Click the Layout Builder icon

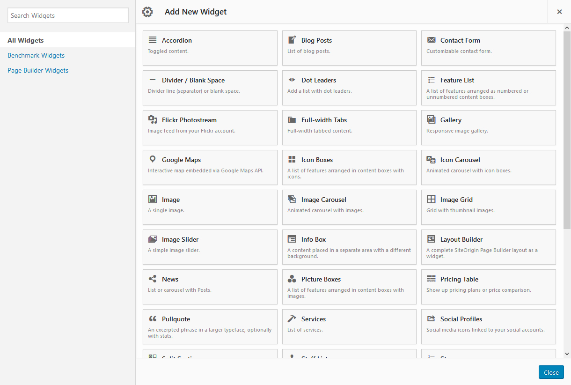click(431, 239)
